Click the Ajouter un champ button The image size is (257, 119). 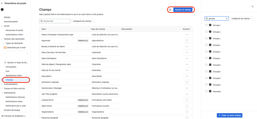(183, 10)
